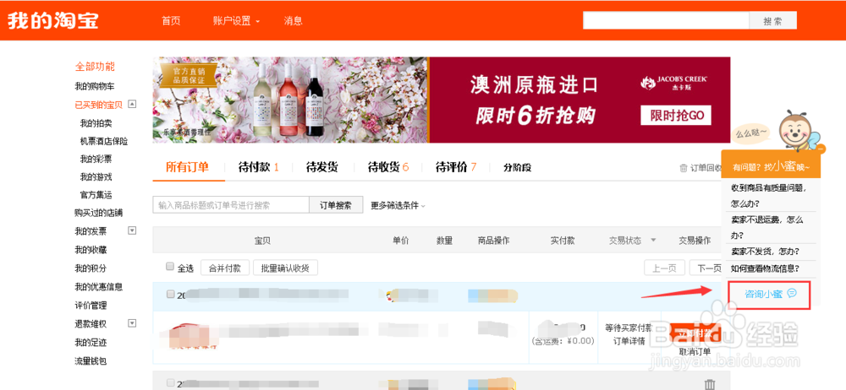Open 官方集运

pos(96,194)
